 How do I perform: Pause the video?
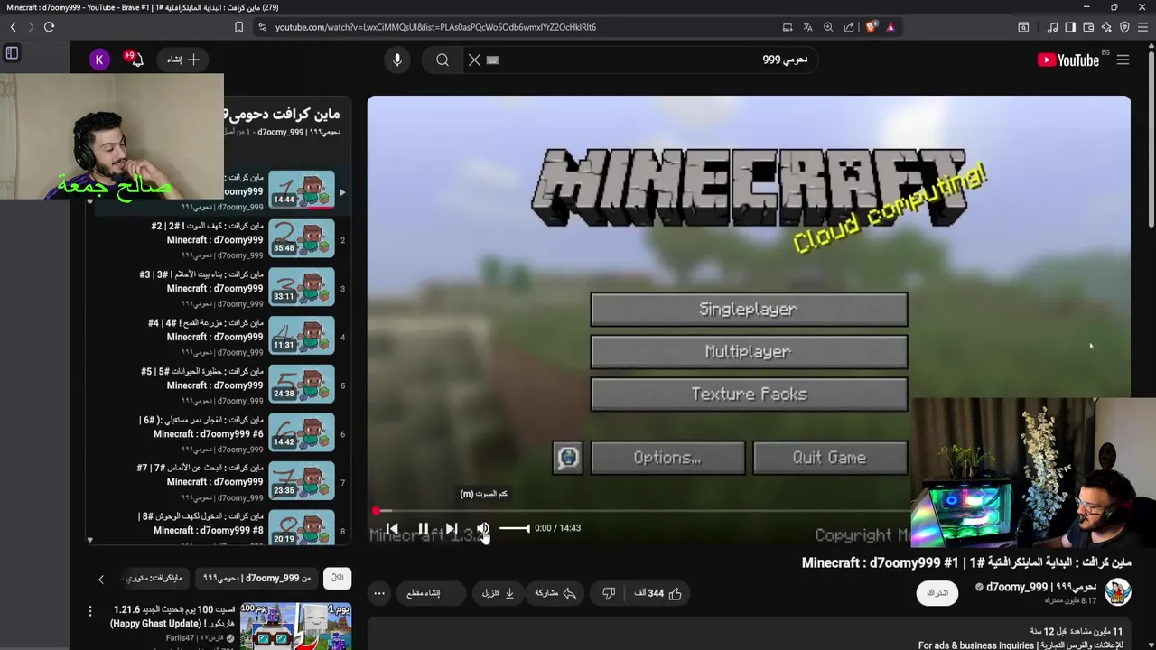(x=423, y=529)
